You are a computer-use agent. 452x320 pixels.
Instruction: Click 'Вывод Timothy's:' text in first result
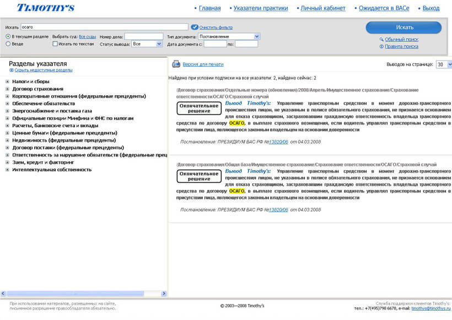coord(248,103)
